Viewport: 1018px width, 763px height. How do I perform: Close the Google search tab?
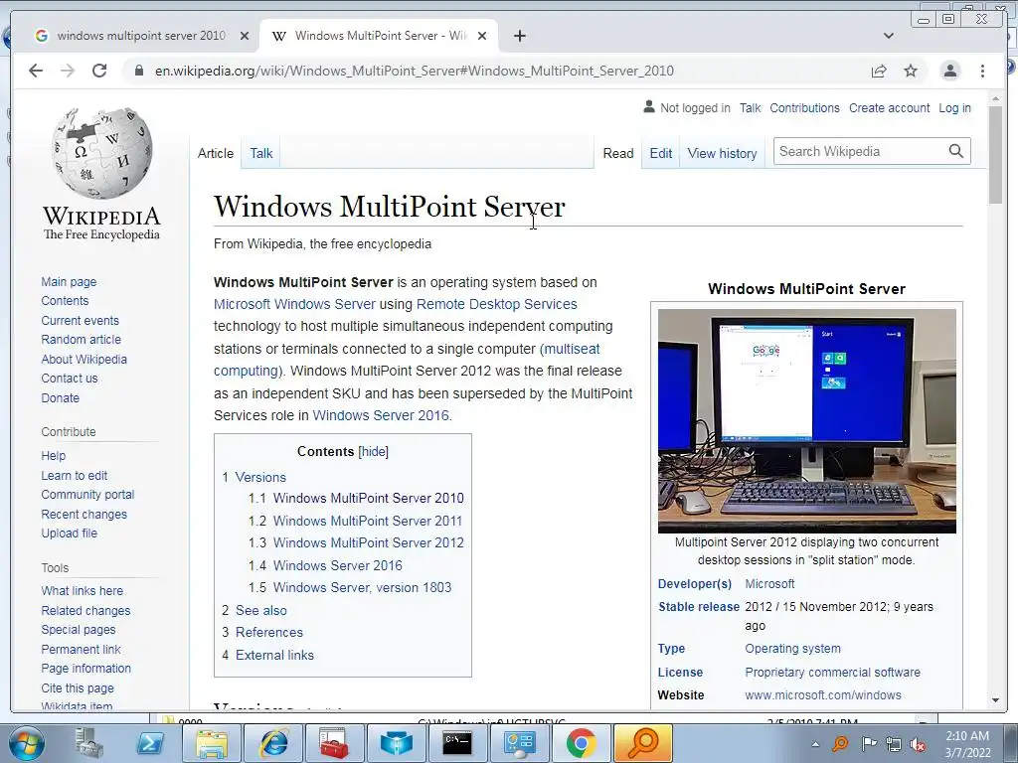click(x=245, y=36)
